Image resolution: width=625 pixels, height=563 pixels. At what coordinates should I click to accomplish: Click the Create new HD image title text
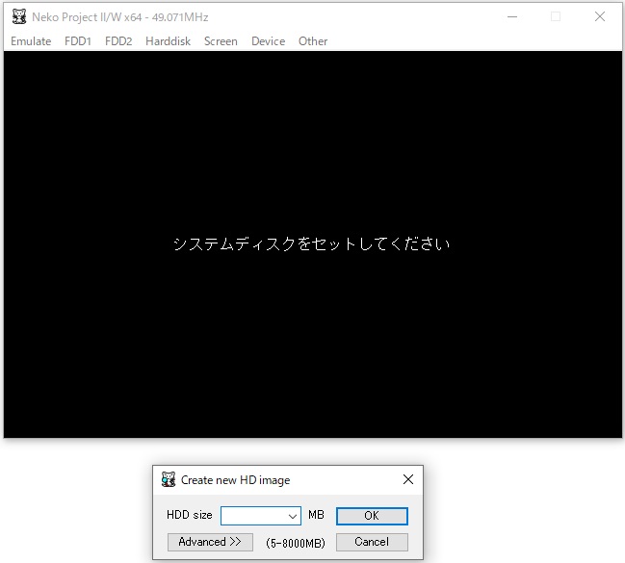pos(235,480)
